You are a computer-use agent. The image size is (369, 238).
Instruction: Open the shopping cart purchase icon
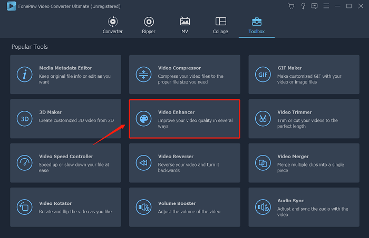click(291, 6)
